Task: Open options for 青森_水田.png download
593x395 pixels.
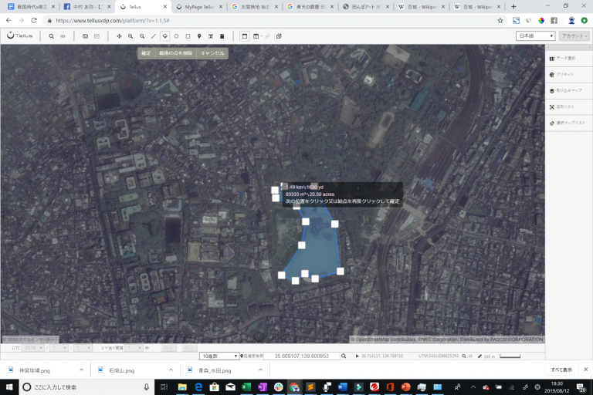Action: point(260,370)
